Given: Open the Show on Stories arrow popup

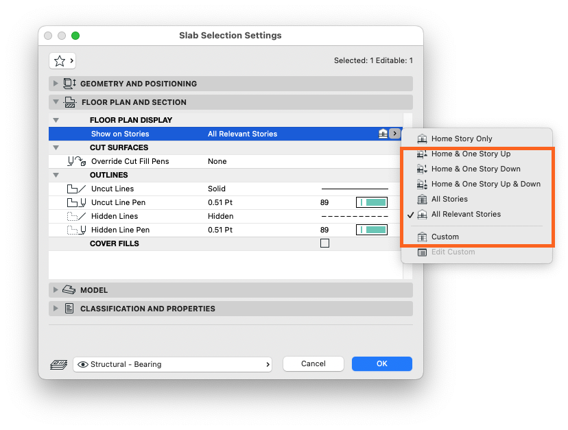Looking at the screenshot, I should coord(394,134).
